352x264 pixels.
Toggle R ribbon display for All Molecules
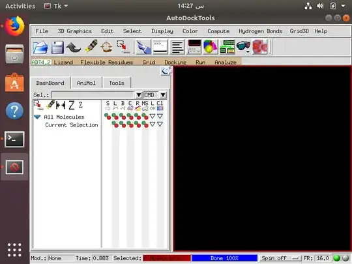click(138, 117)
